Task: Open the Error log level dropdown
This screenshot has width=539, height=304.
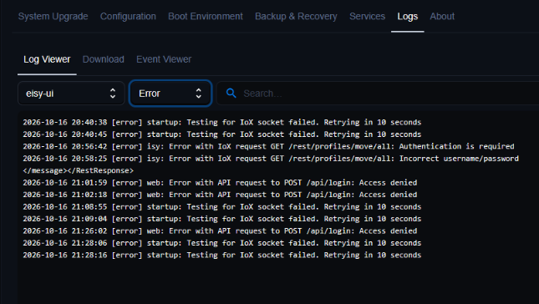Action: pyautogui.click(x=170, y=93)
